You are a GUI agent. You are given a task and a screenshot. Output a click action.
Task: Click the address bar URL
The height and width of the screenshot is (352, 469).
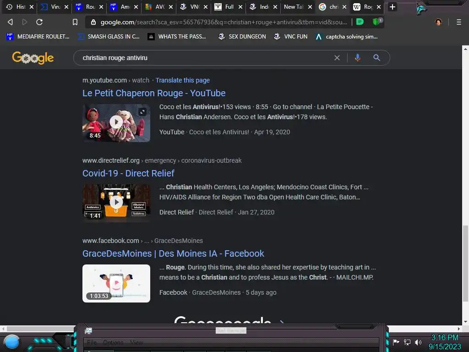(224, 22)
